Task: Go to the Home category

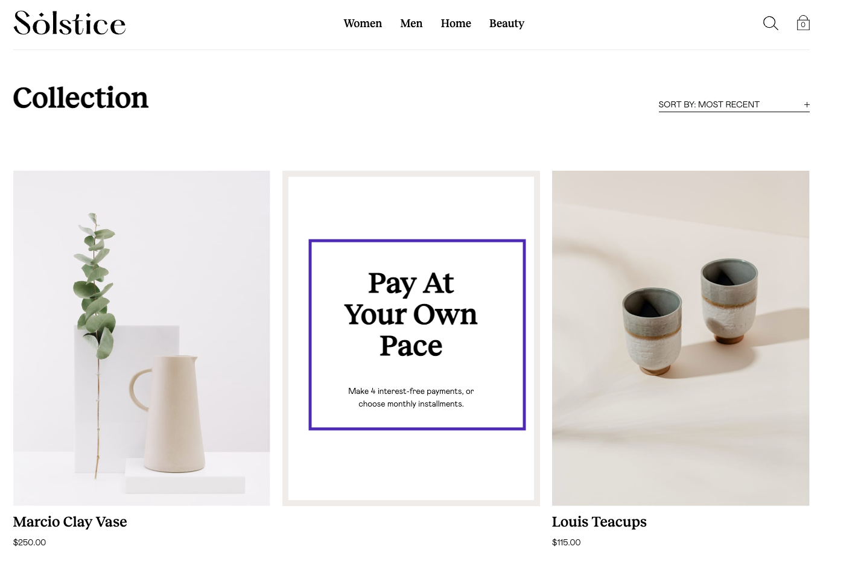Action: click(456, 24)
